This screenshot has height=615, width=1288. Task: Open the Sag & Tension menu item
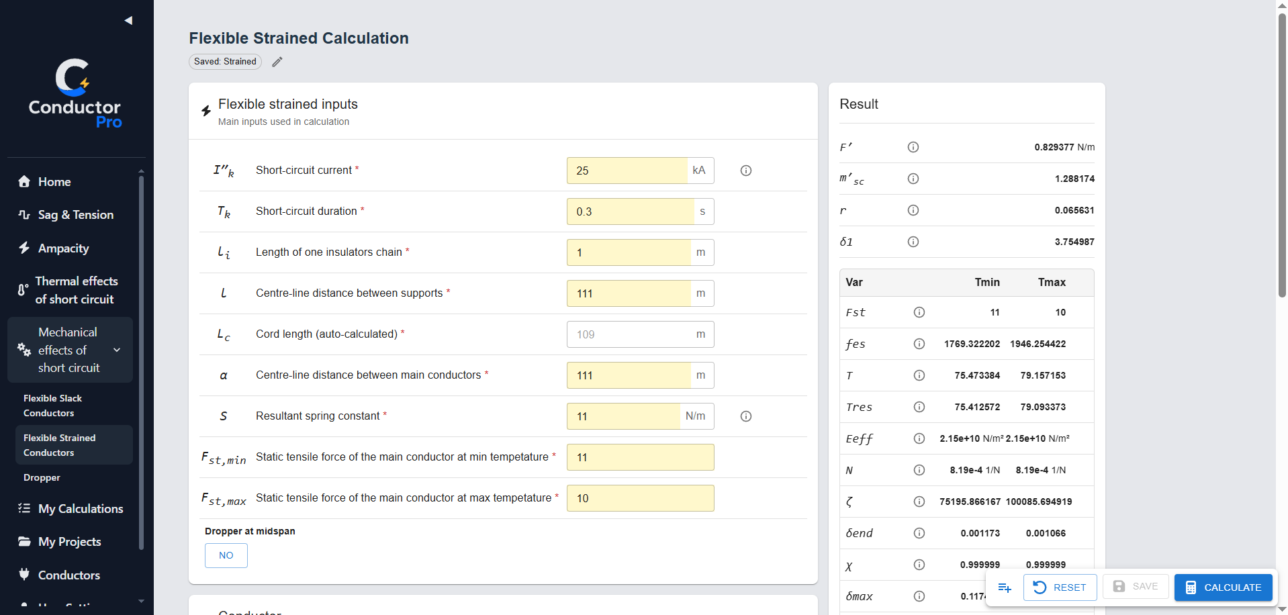[x=75, y=215]
